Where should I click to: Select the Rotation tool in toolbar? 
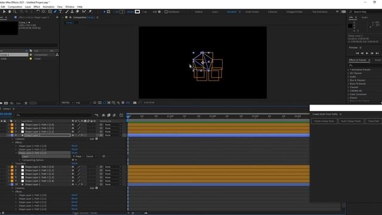[38, 11]
